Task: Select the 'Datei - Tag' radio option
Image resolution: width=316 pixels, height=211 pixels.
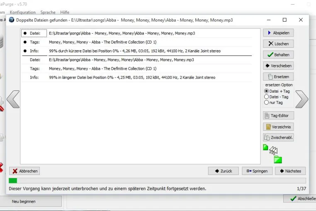Action: (276, 97)
